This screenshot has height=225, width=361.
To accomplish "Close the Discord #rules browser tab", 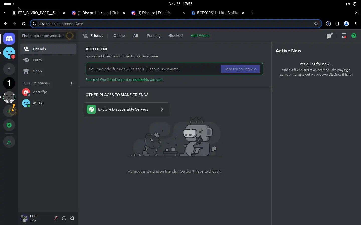I will 124,13.
